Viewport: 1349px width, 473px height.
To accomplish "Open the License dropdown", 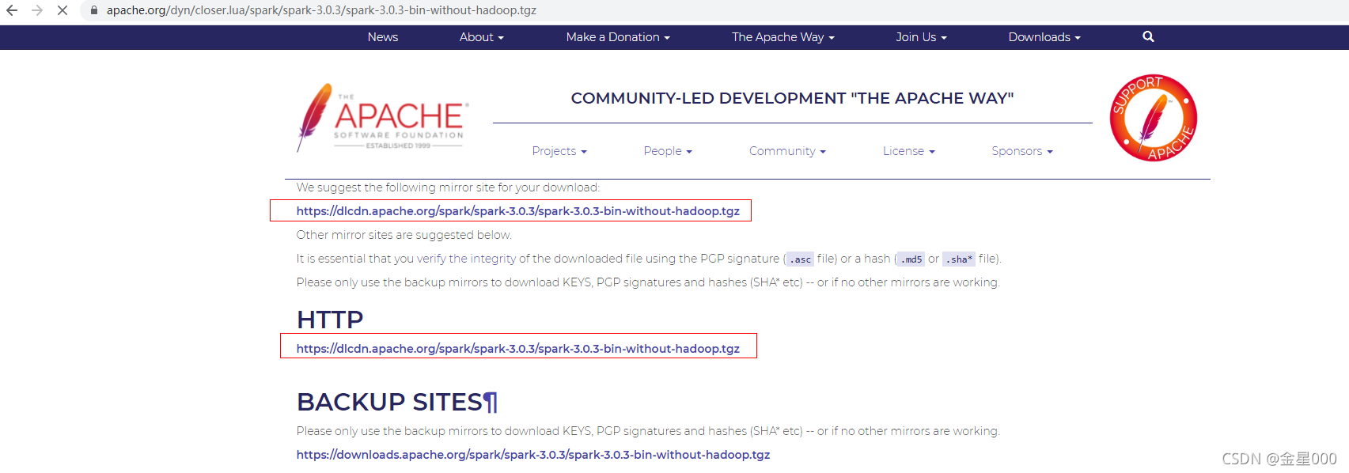I will [x=908, y=151].
